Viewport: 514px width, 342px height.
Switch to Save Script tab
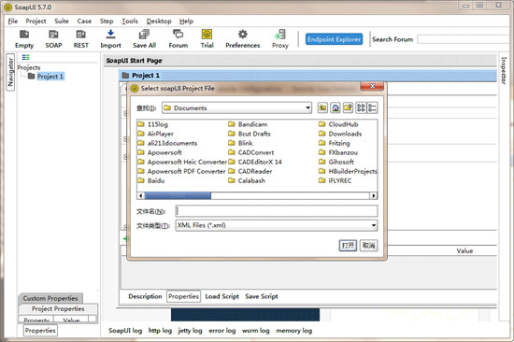(262, 296)
